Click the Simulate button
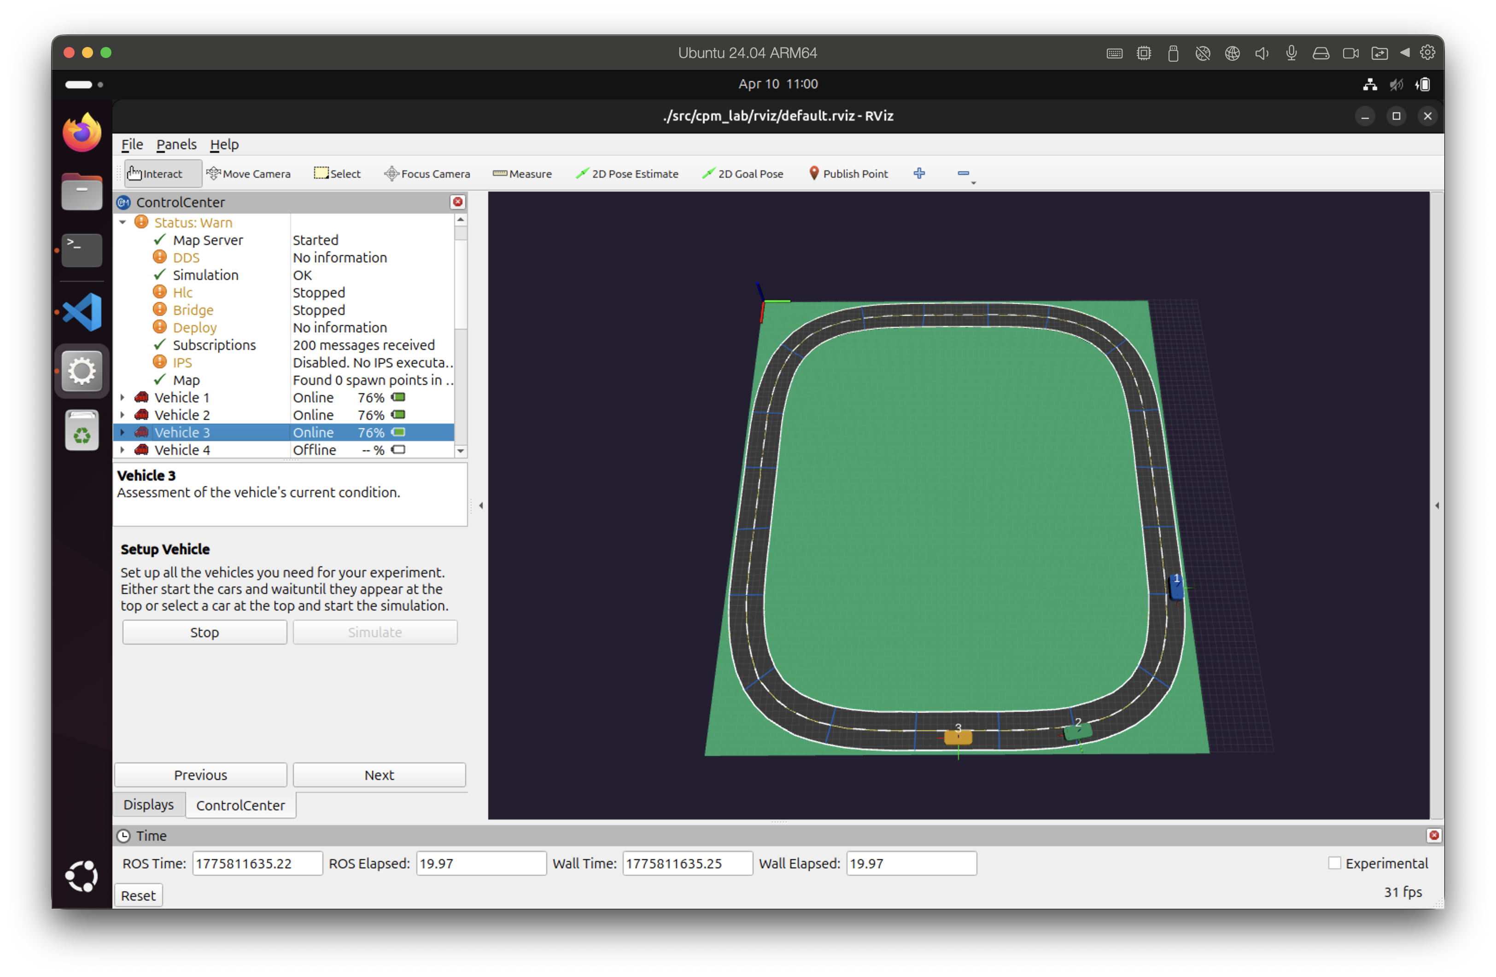Image resolution: width=1496 pixels, height=977 pixels. (374, 632)
